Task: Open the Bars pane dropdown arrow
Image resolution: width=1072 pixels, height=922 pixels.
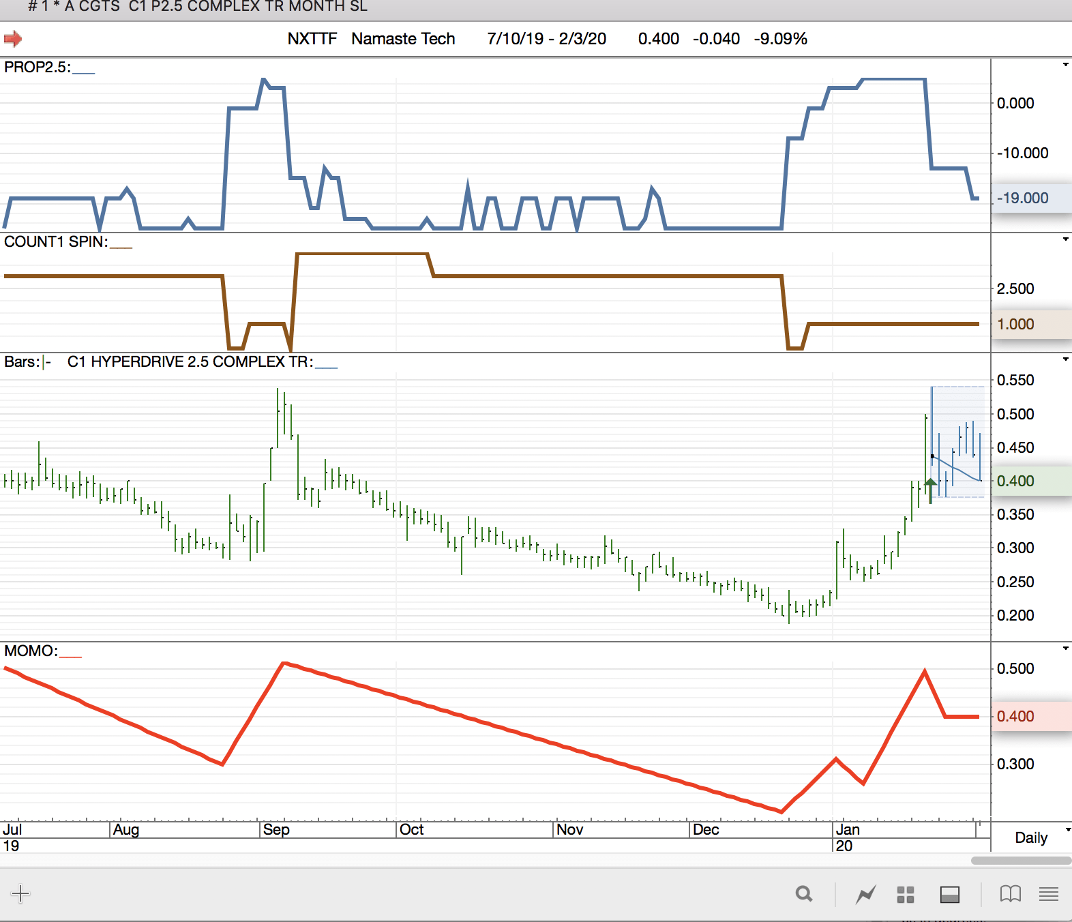Action: coord(1065,359)
